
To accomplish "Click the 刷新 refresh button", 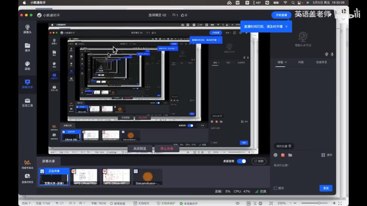I will (259, 161).
